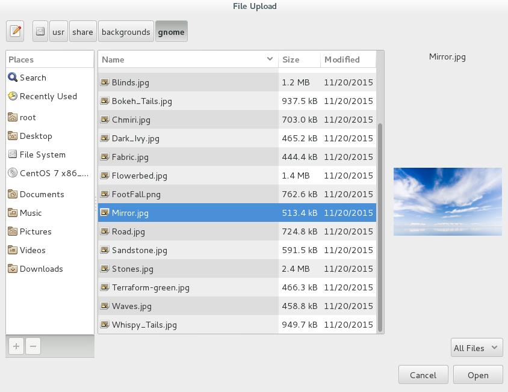Select Stones.jpg file
Viewport: 508px width, 392px height.
[237, 269]
